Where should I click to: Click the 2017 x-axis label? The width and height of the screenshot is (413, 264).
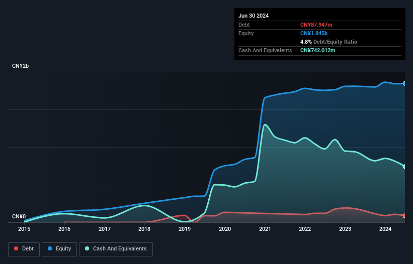(x=105, y=229)
